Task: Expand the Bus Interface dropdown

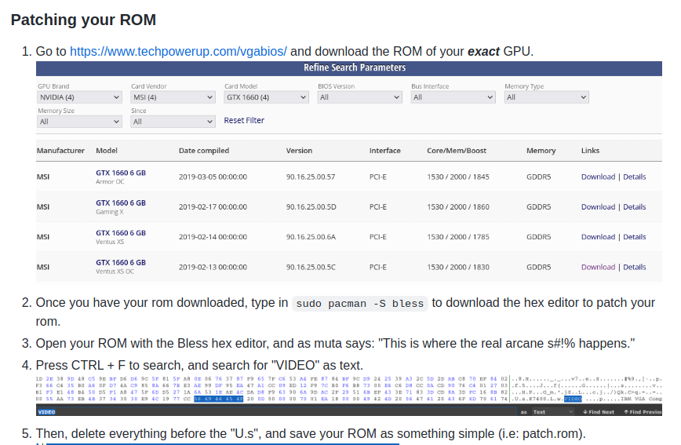Action: pyautogui.click(x=453, y=97)
